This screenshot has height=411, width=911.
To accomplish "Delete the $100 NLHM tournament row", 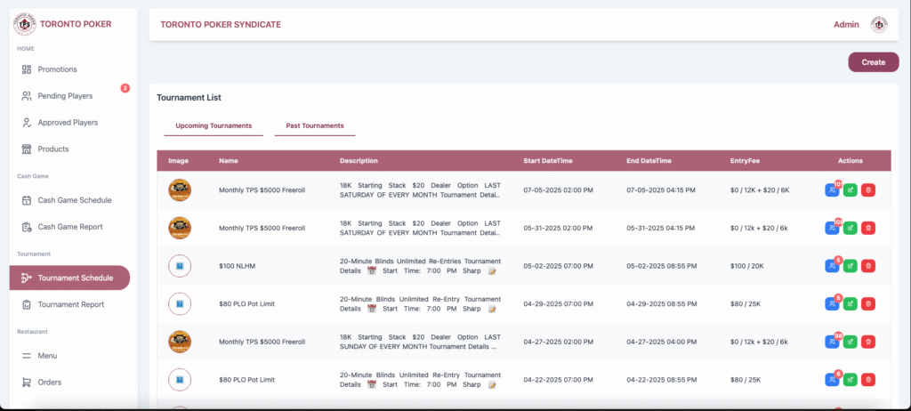I will pyautogui.click(x=868, y=265).
